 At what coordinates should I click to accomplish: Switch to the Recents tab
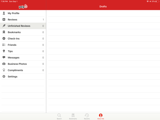point(87,116)
